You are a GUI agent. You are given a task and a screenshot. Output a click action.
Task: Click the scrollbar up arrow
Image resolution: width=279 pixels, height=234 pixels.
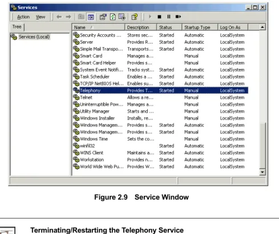click(x=262, y=27)
